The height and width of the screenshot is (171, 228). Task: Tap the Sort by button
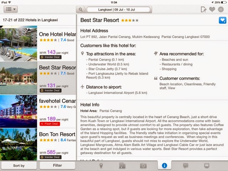pos(19,165)
